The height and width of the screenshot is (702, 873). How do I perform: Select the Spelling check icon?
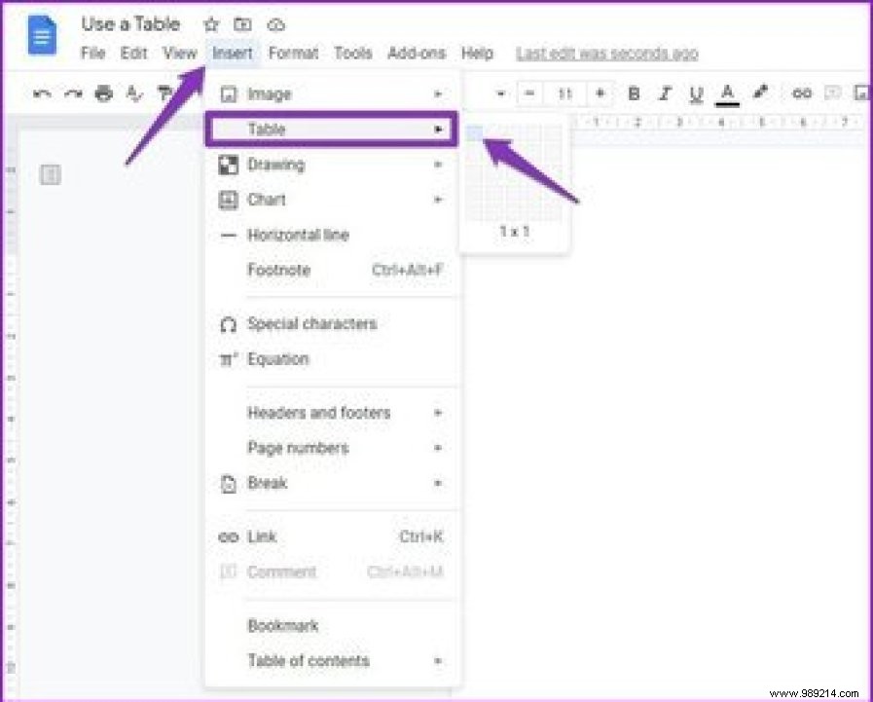(134, 93)
